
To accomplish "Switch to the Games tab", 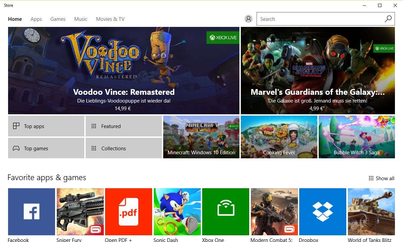I will (x=58, y=19).
